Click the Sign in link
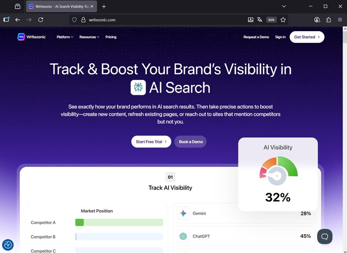 (x=280, y=37)
